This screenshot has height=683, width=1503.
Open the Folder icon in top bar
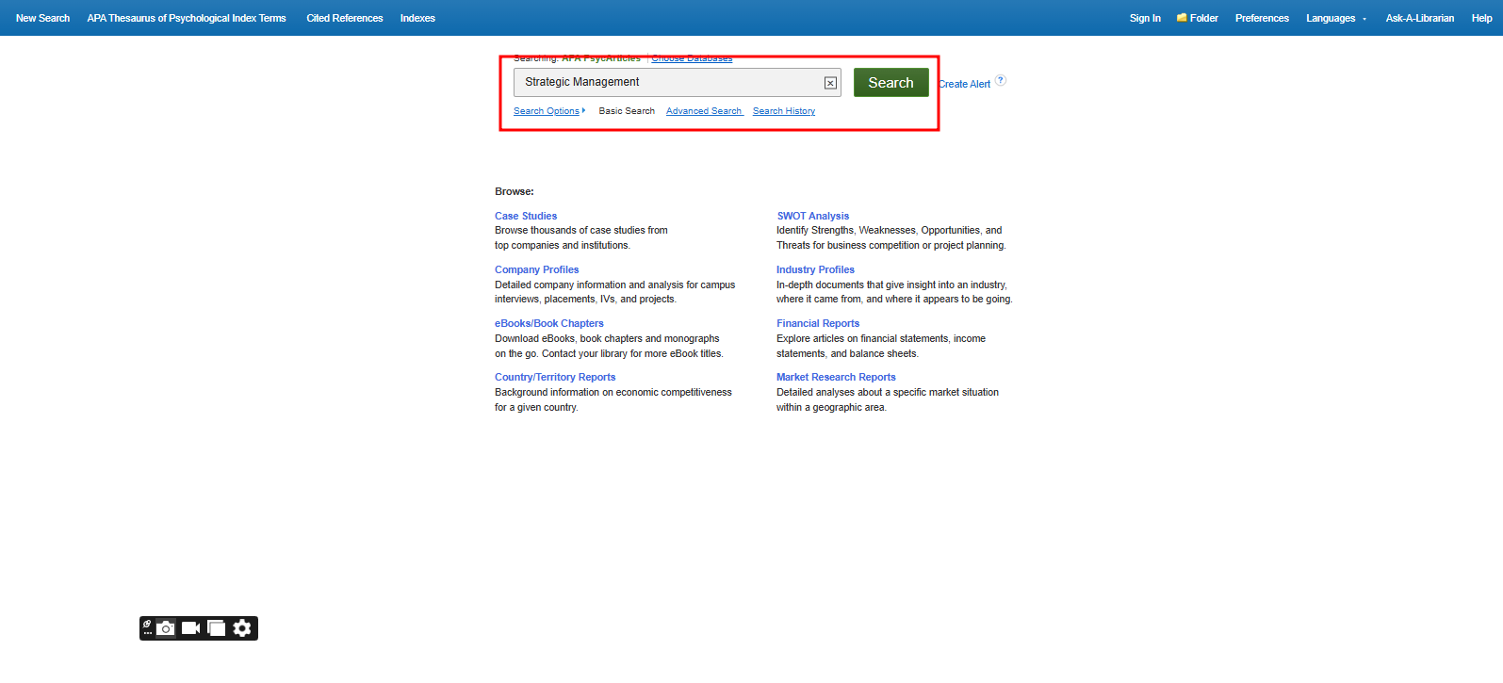coord(1182,18)
